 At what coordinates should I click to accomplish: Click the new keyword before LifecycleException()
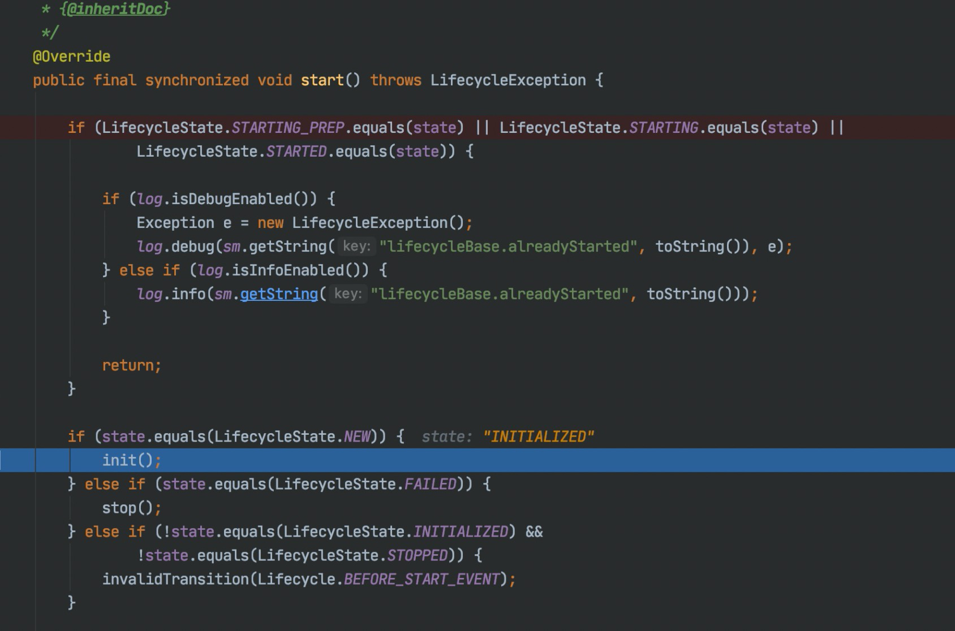pyautogui.click(x=270, y=223)
